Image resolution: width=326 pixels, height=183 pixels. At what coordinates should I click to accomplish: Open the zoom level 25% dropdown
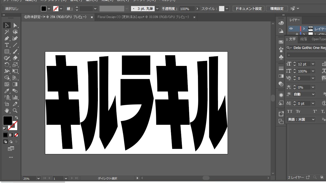tap(38, 178)
